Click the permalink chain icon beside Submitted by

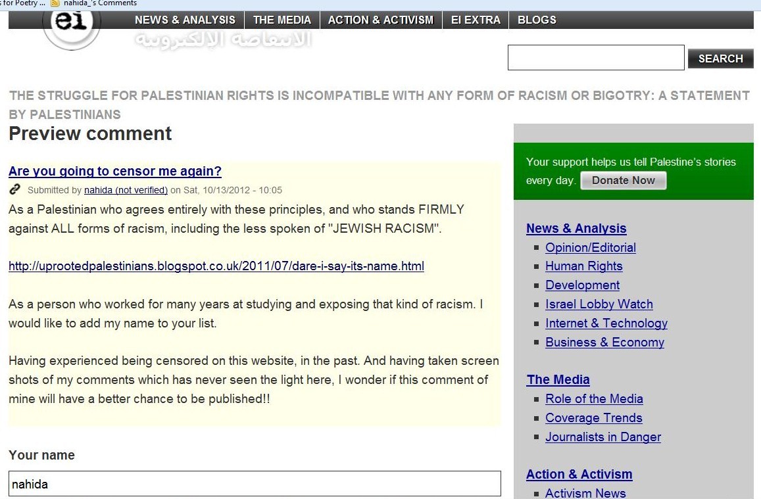tap(15, 190)
